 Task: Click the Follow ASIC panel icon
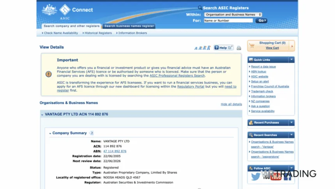coord(251,168)
